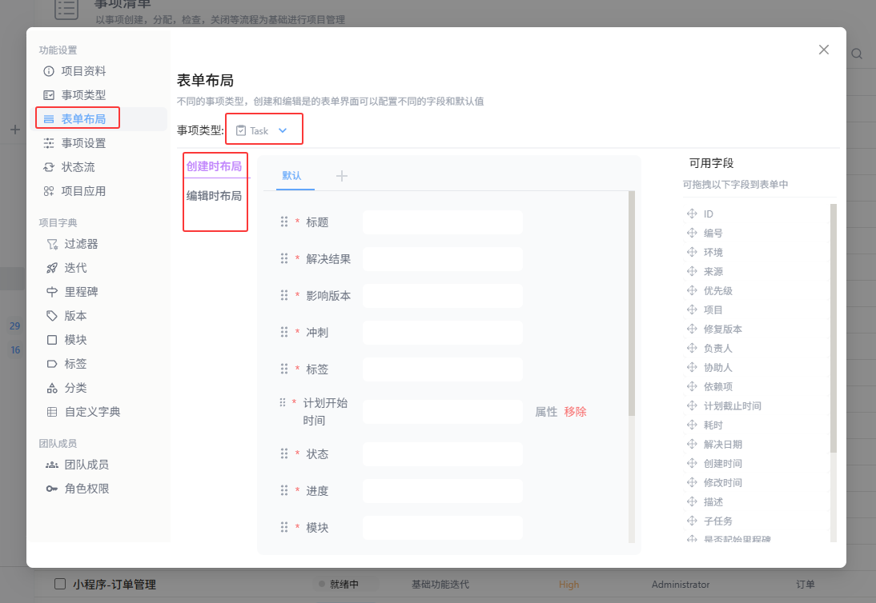Screen dimensions: 876x603
Task: Select 协助人 in available fields
Action: click(718, 368)
